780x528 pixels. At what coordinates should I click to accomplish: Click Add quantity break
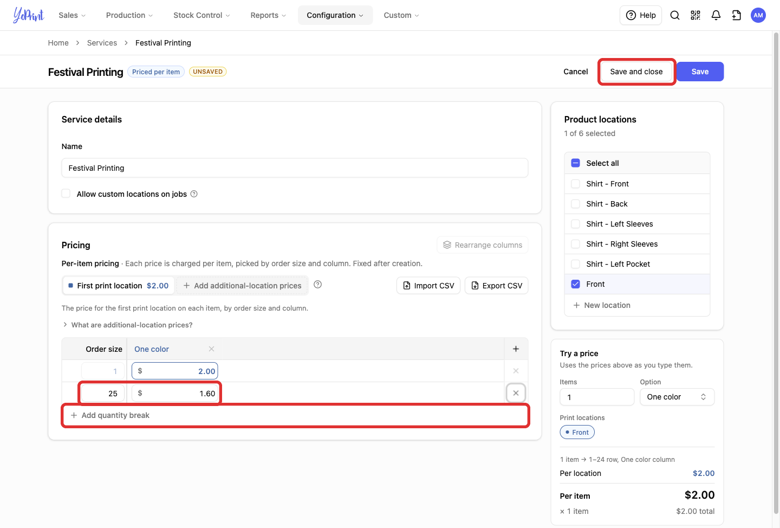click(295, 415)
